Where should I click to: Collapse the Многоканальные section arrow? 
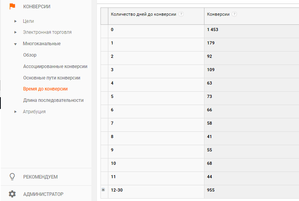15,44
